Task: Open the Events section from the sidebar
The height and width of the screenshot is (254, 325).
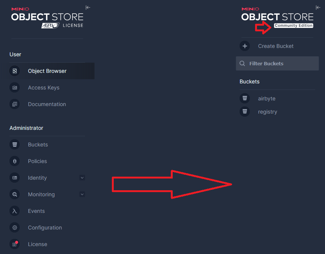Action: (36, 211)
